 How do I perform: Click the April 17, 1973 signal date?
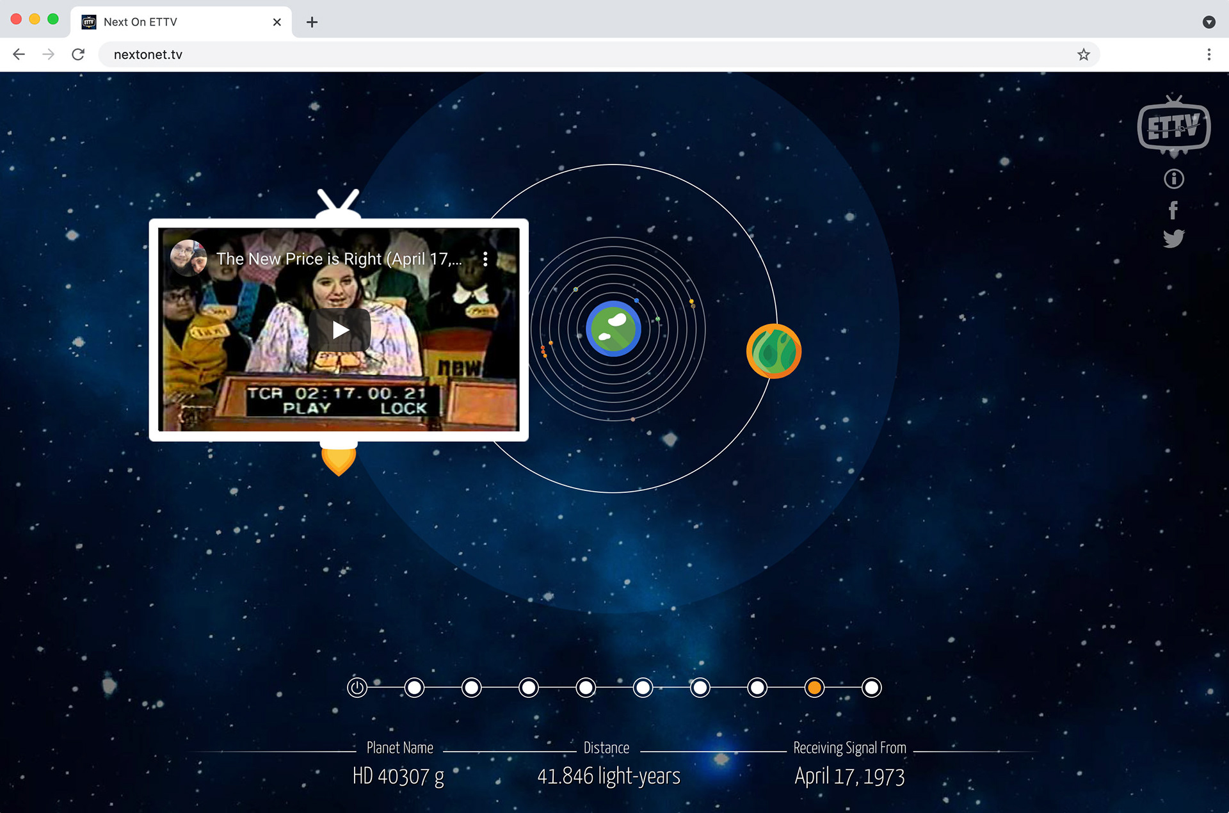coord(849,777)
